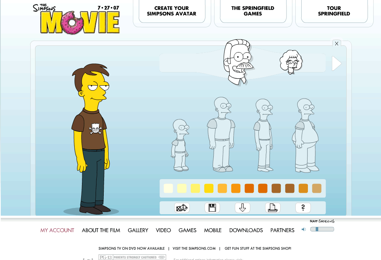Open the Downloads menu item
381x260 pixels.
[246, 230]
